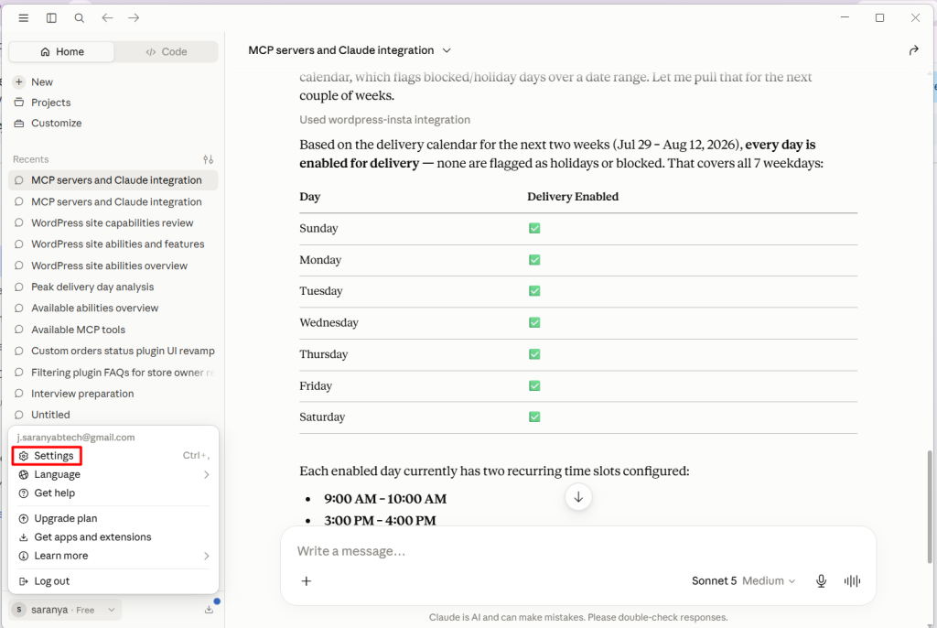Expand the conversation title dropdown chevron

(447, 51)
